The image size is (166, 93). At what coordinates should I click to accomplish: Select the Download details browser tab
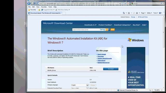(x=45, y=13)
